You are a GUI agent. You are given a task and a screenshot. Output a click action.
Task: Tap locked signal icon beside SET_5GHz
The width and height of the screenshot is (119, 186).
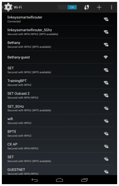(106, 108)
